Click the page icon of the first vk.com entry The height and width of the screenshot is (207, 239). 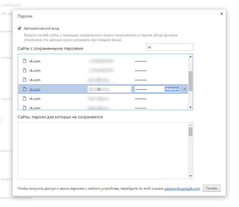(x=25, y=61)
